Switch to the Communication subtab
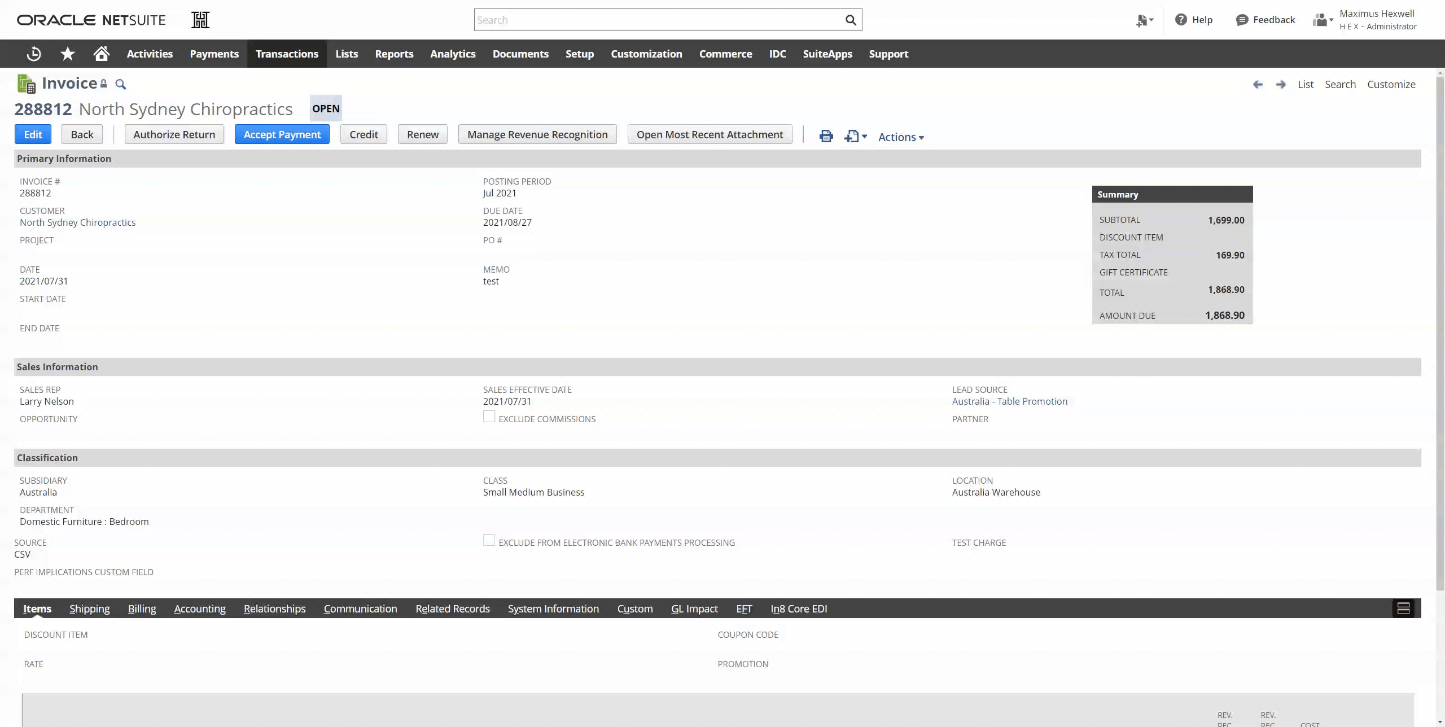The image size is (1445, 727). 360,608
